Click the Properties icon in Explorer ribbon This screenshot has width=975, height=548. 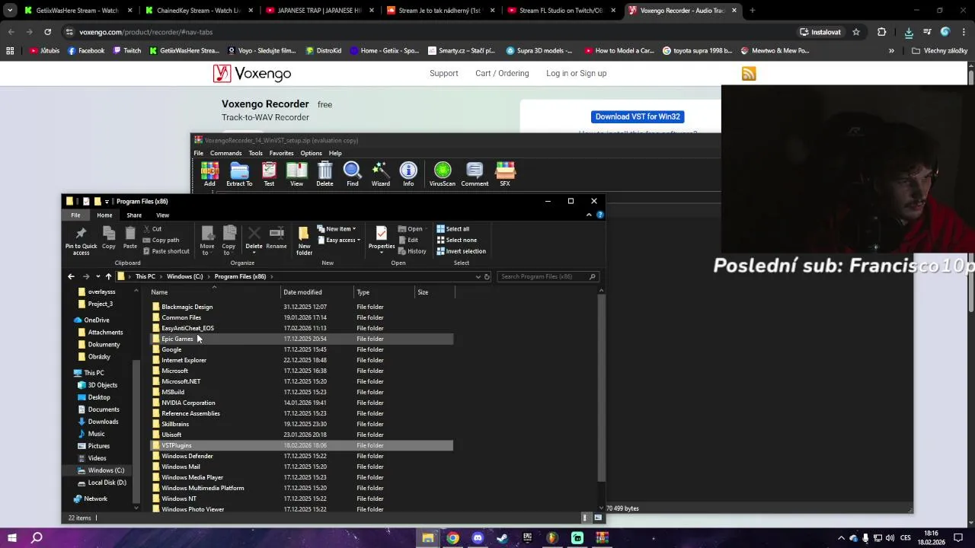coord(382,237)
